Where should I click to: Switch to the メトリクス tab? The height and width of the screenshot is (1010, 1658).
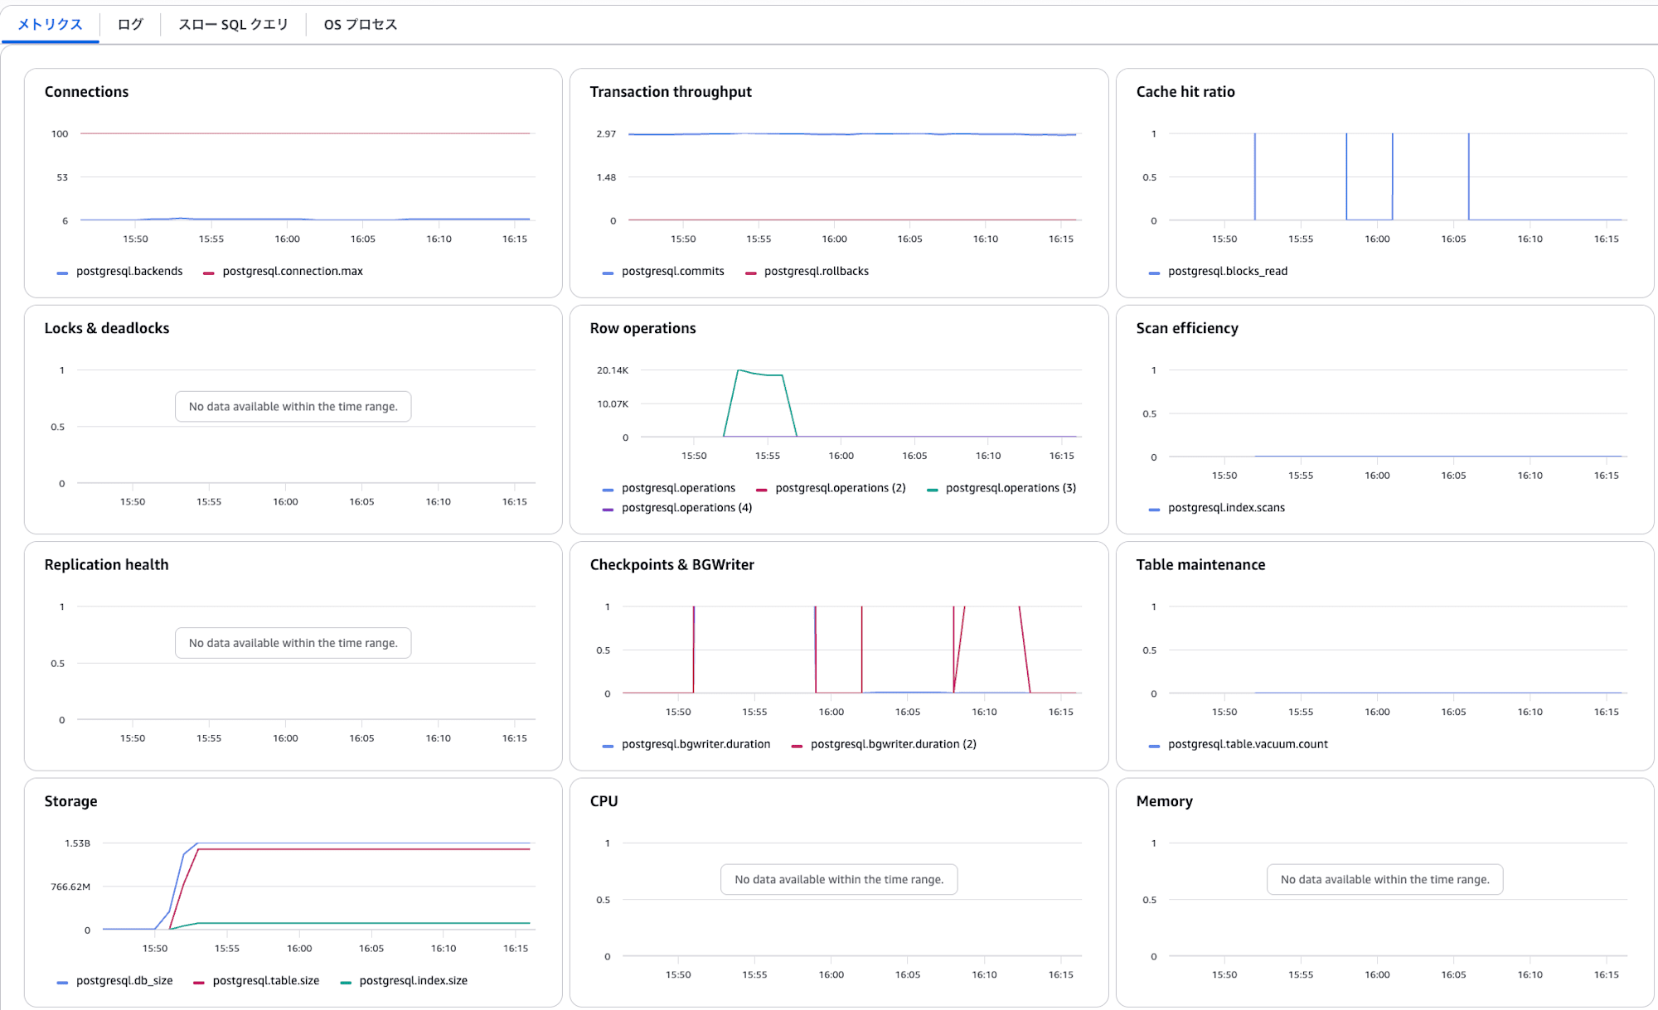(x=50, y=24)
